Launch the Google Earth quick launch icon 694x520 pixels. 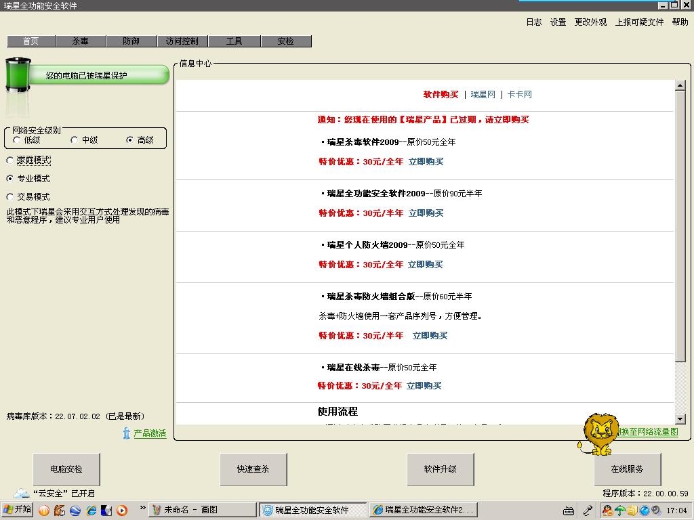point(75,511)
